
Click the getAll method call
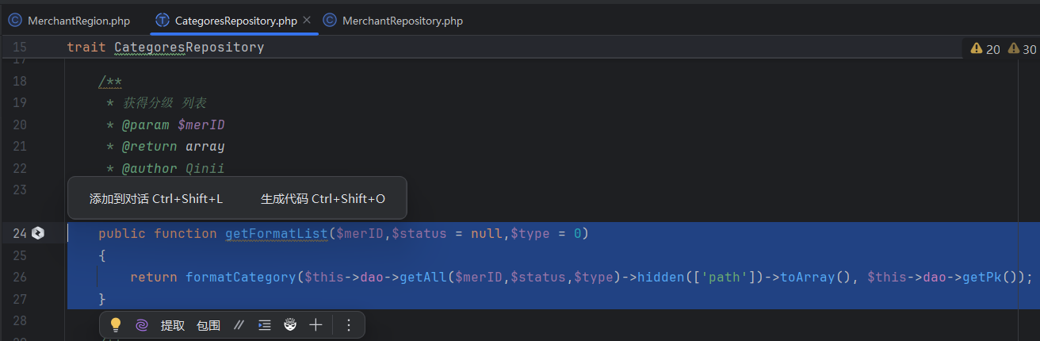click(x=423, y=277)
